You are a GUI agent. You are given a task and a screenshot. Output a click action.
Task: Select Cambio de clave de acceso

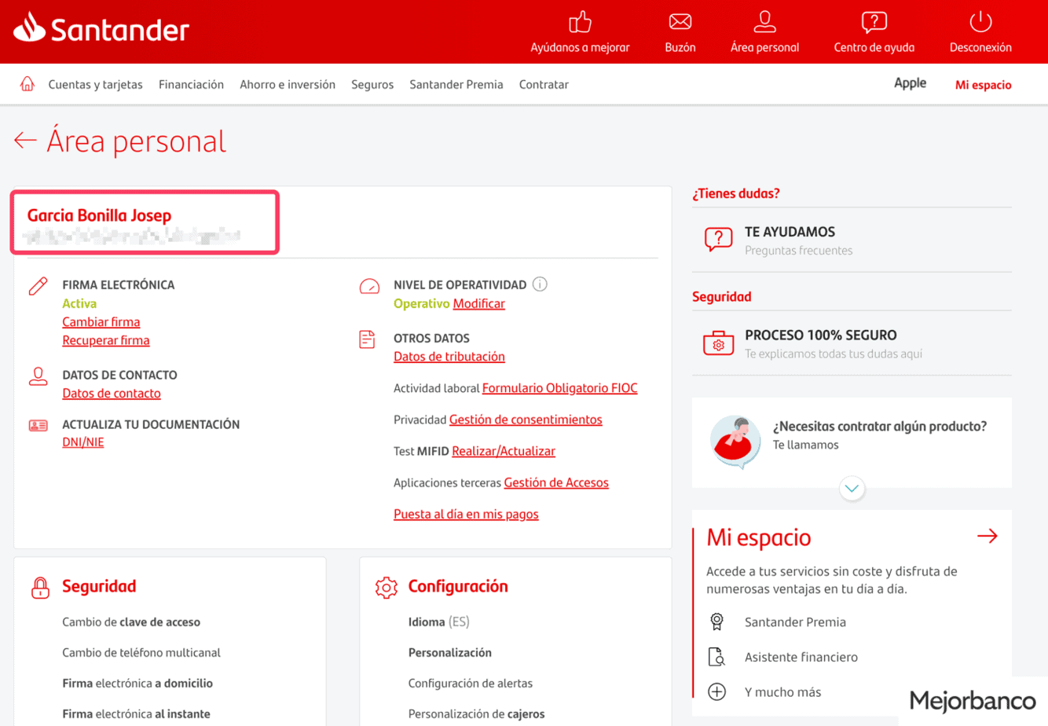(131, 622)
